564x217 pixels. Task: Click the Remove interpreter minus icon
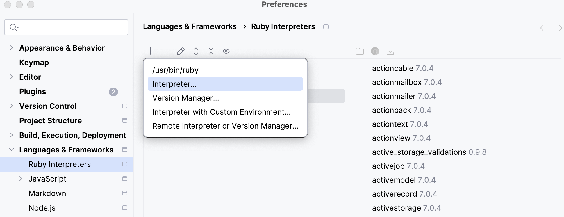pos(165,51)
